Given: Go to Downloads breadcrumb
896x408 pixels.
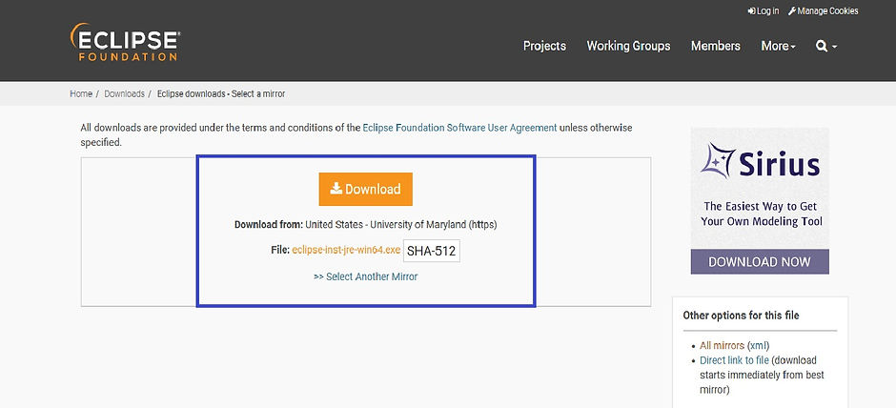Looking at the screenshot, I should [x=124, y=93].
